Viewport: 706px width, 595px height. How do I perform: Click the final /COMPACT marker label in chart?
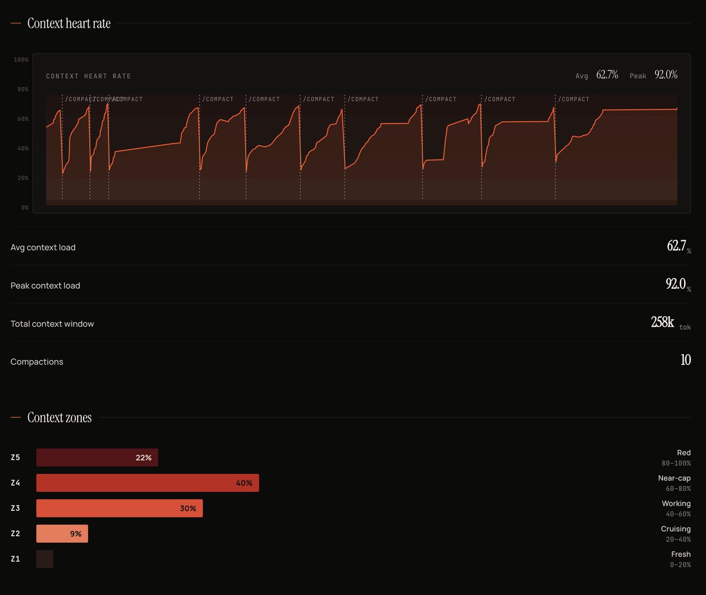click(574, 99)
